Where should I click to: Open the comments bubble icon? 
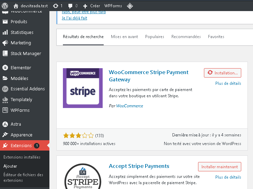pos(70,6)
